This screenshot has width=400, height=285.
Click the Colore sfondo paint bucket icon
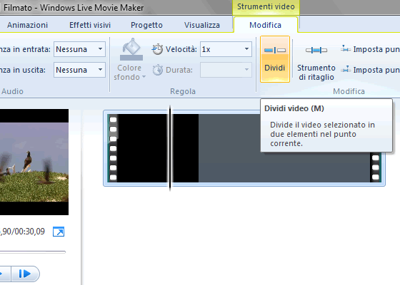click(131, 49)
